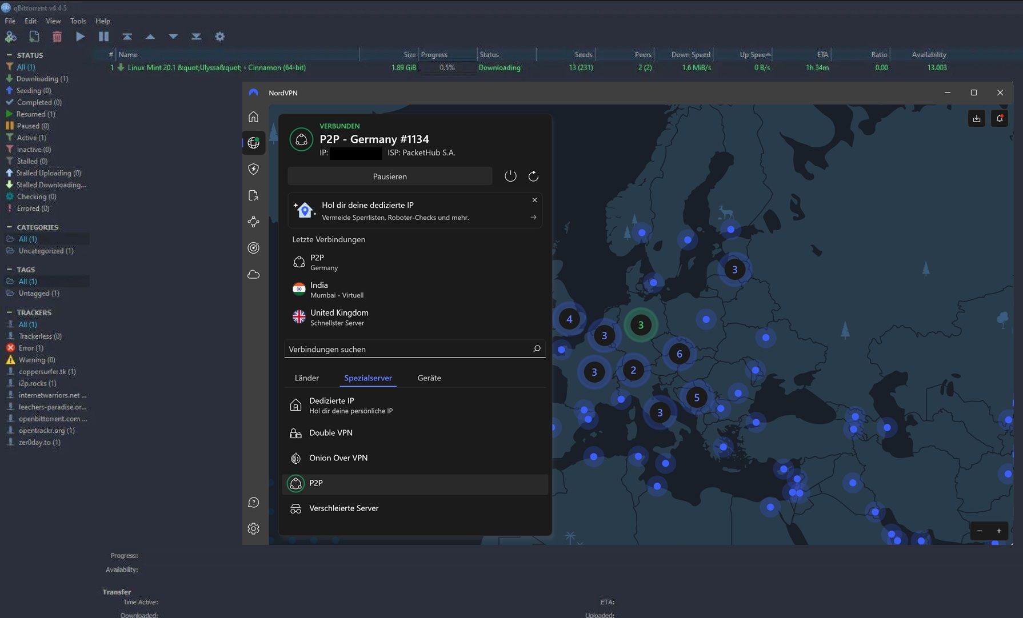Click the Add Torrent Link toolbar icon
The width and height of the screenshot is (1023, 618).
[11, 37]
